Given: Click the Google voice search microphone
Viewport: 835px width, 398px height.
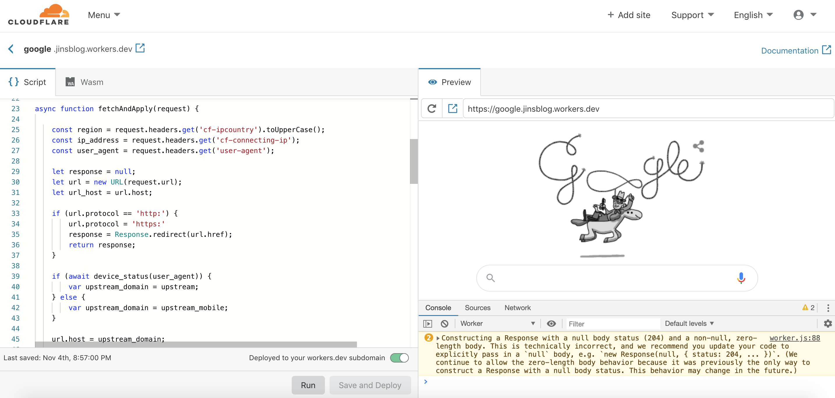Looking at the screenshot, I should click(x=741, y=278).
